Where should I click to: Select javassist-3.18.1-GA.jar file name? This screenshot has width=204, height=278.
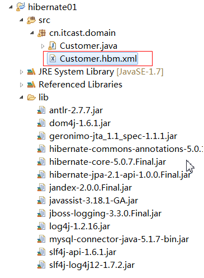[93, 201]
